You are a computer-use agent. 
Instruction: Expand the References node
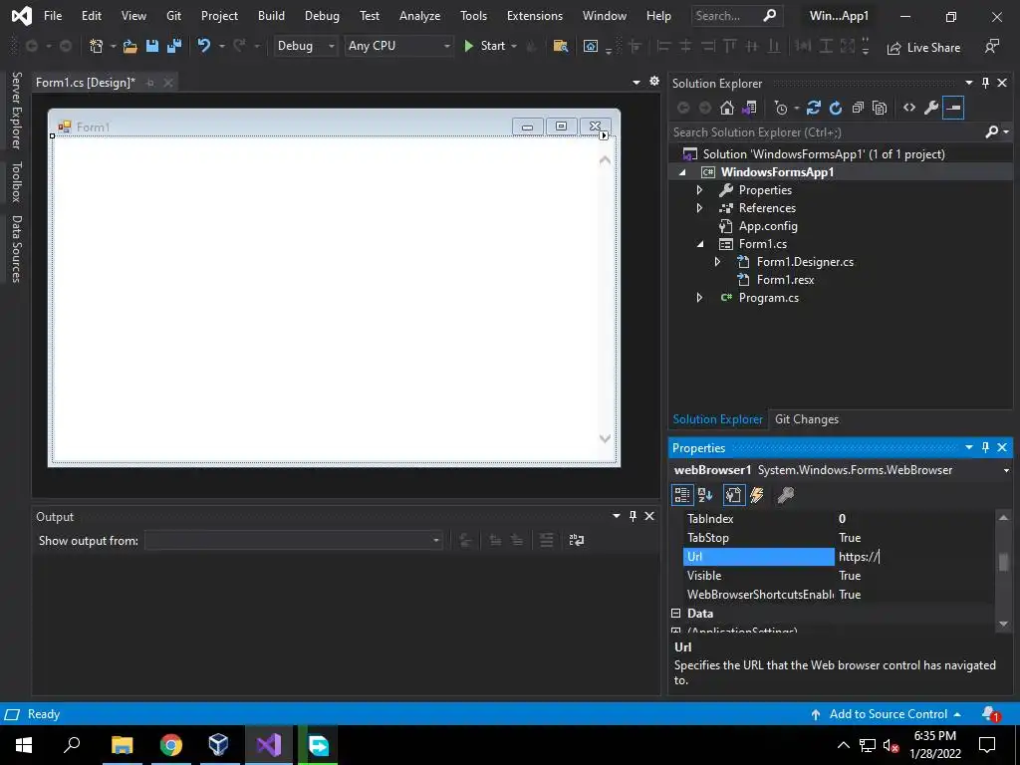700,208
